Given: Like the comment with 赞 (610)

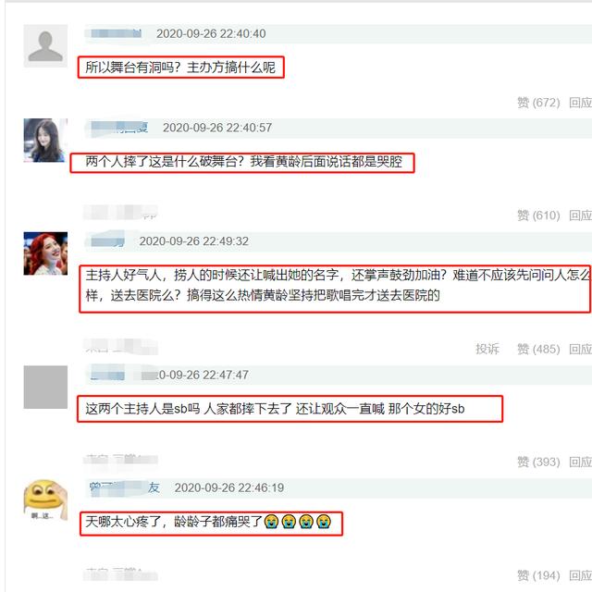Looking at the screenshot, I should (538, 216).
